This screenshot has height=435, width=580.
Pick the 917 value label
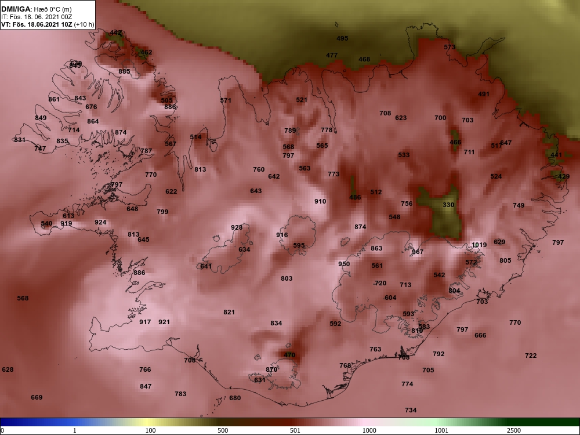(146, 322)
